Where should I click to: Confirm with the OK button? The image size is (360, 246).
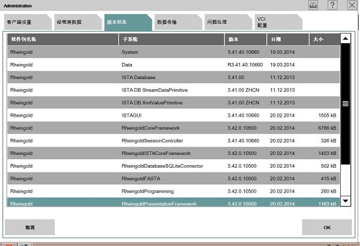(327, 227)
